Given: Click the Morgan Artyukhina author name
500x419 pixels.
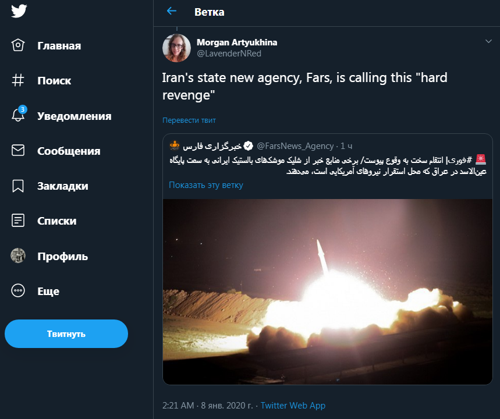Looking at the screenshot, I should 237,42.
